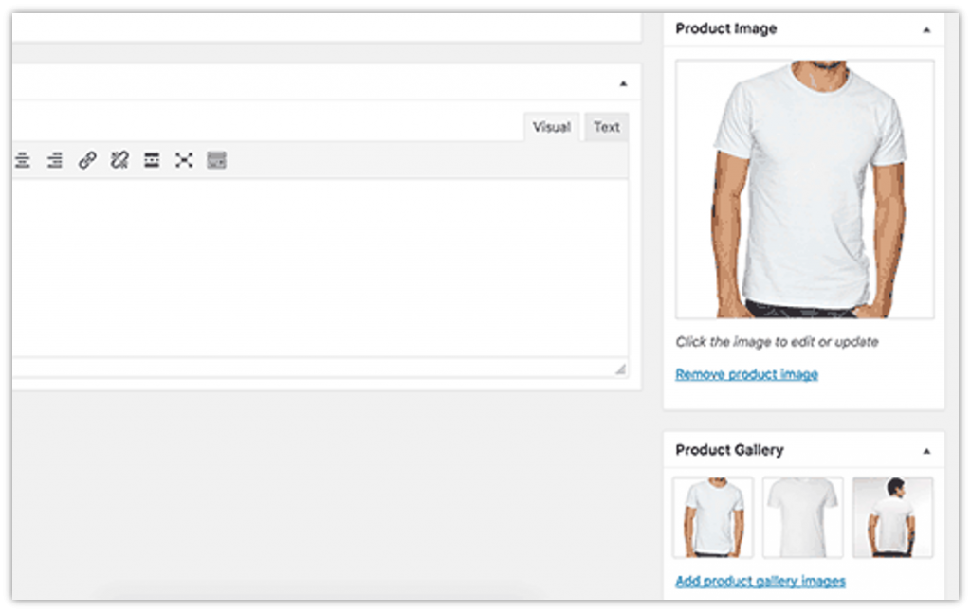Collapse the Product Image panel
This screenshot has width=971, height=612.
coord(926,29)
